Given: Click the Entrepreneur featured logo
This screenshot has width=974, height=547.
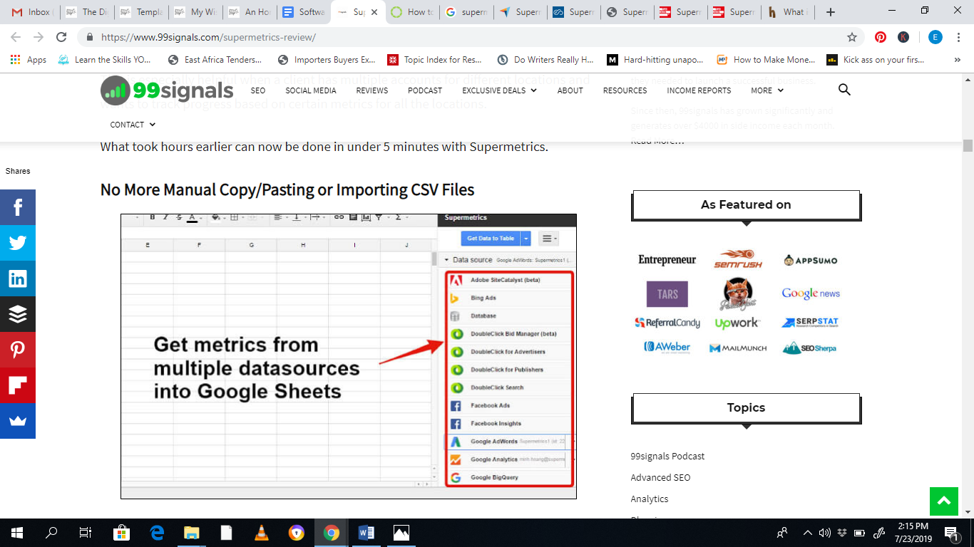Looking at the screenshot, I should tap(667, 260).
